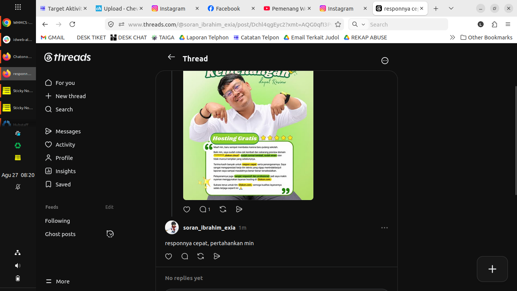Open Messages in the sidebar
Screen dimensions: 517x291
point(63,131)
